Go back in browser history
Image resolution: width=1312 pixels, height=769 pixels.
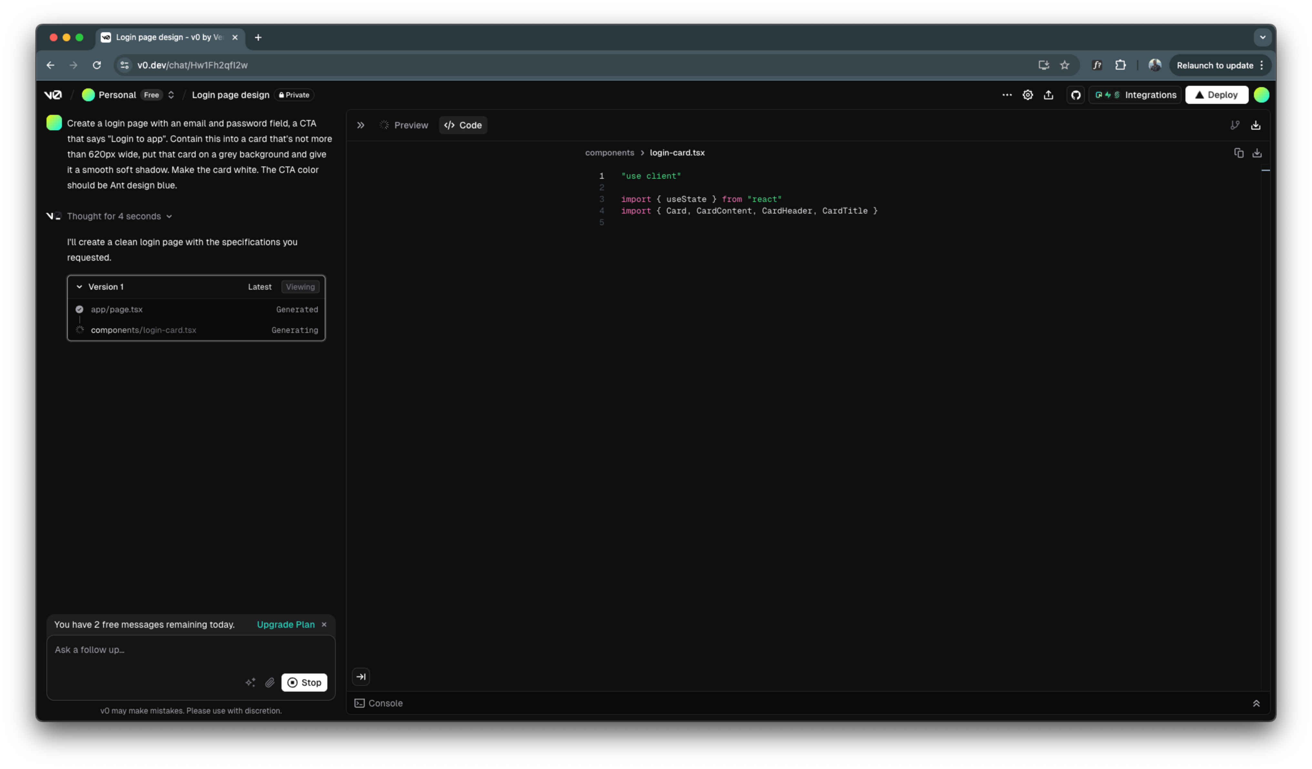coord(50,65)
